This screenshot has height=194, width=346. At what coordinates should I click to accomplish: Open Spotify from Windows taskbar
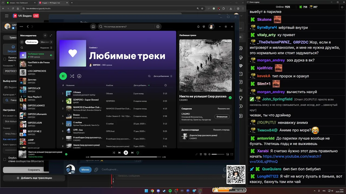pyautogui.click(x=170, y=191)
